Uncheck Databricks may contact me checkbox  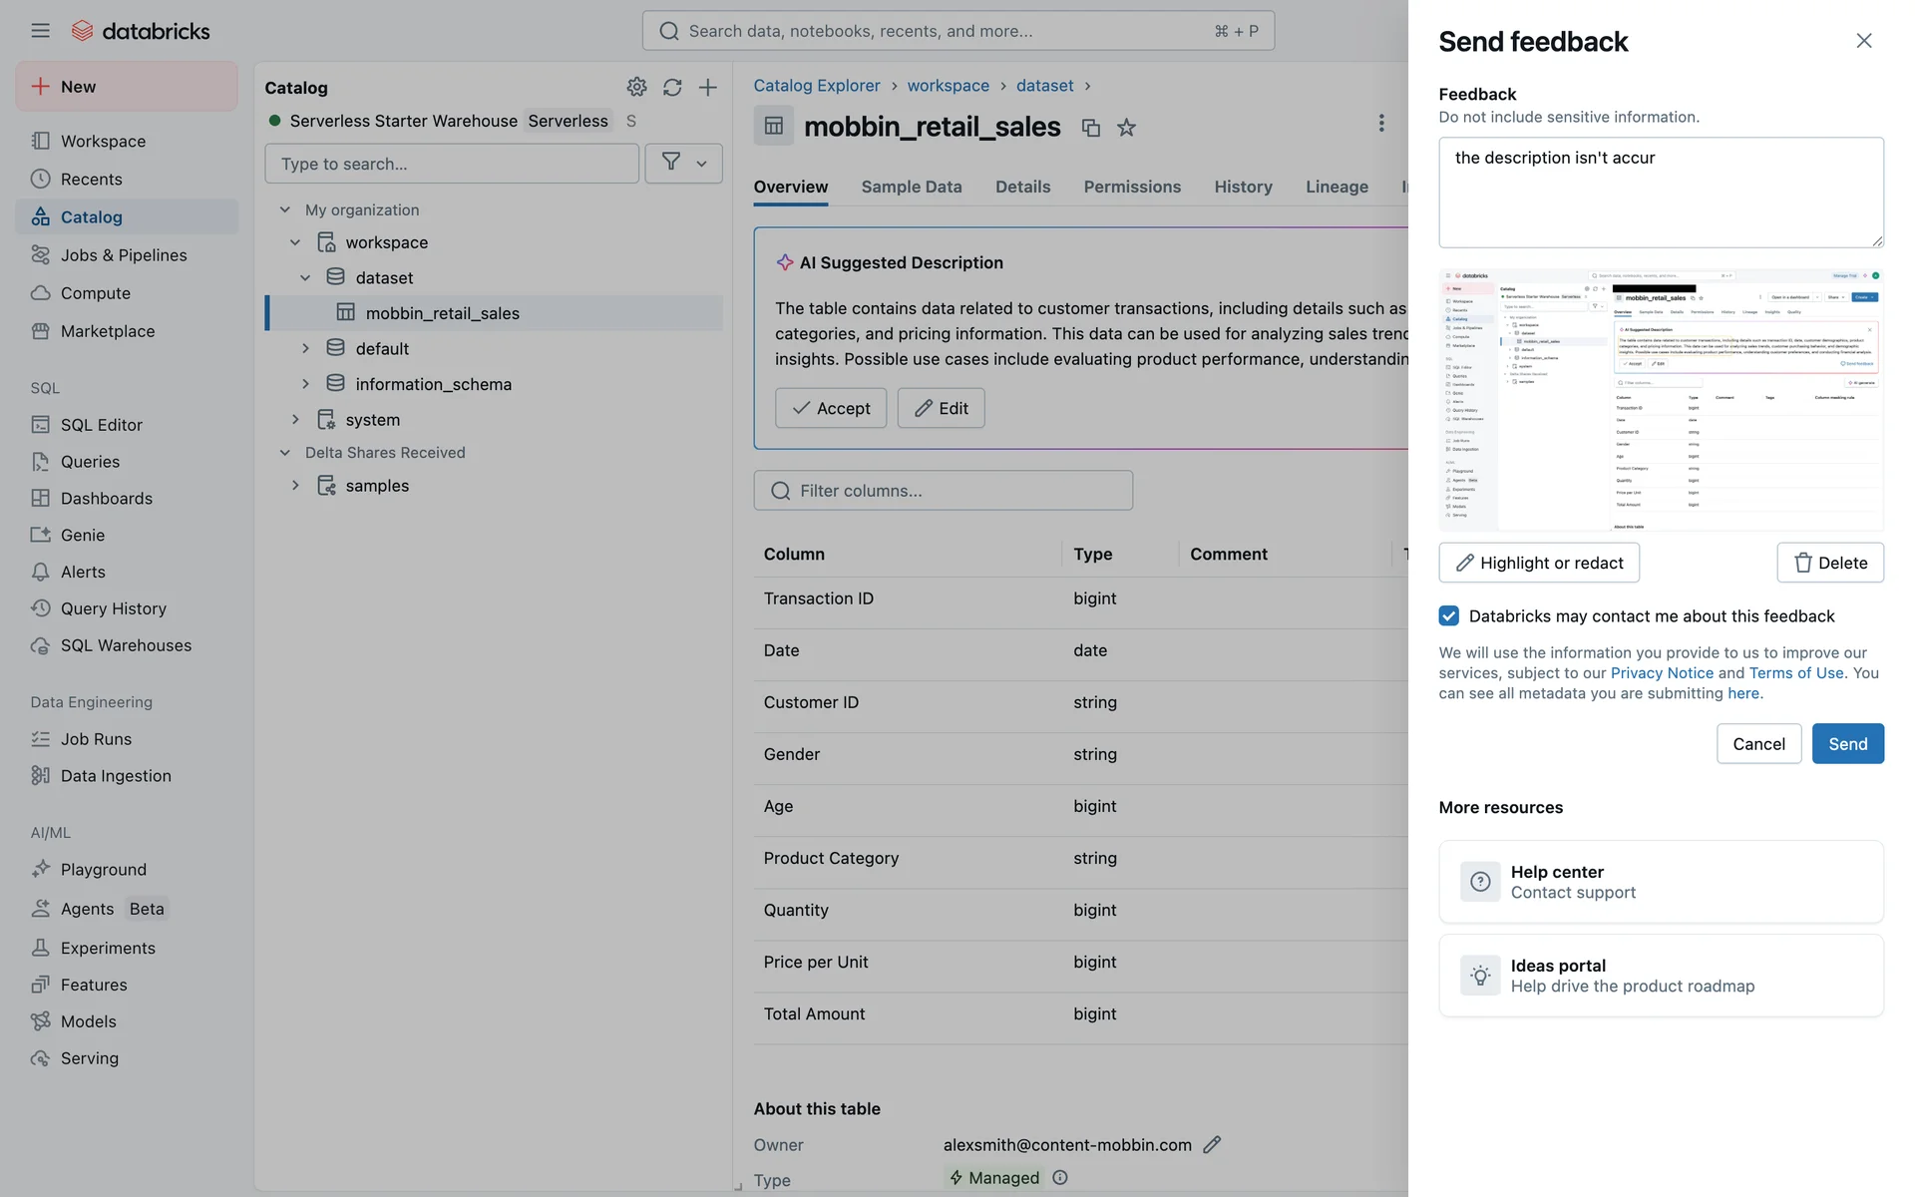click(x=1448, y=615)
